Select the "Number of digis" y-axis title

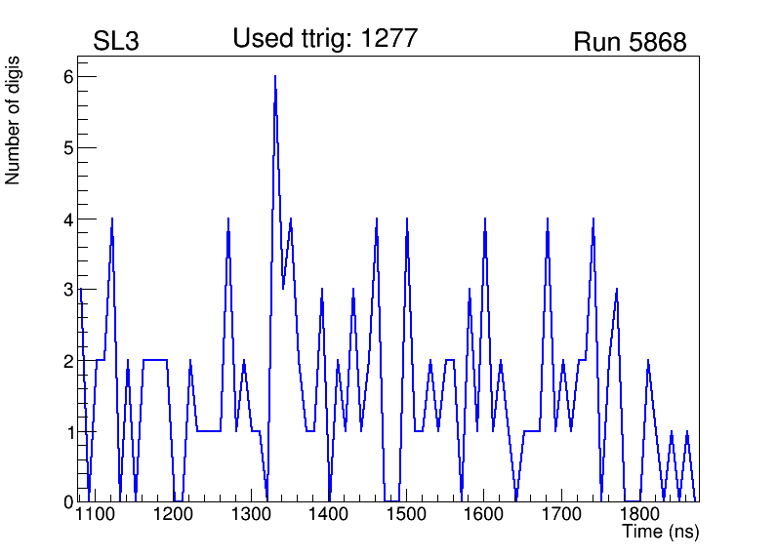coord(14,120)
